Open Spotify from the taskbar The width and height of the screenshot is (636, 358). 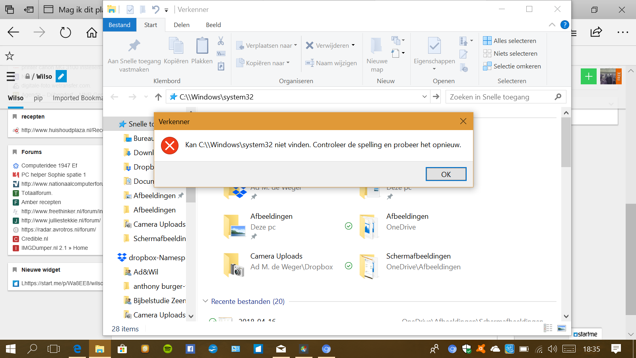pyautogui.click(x=168, y=349)
